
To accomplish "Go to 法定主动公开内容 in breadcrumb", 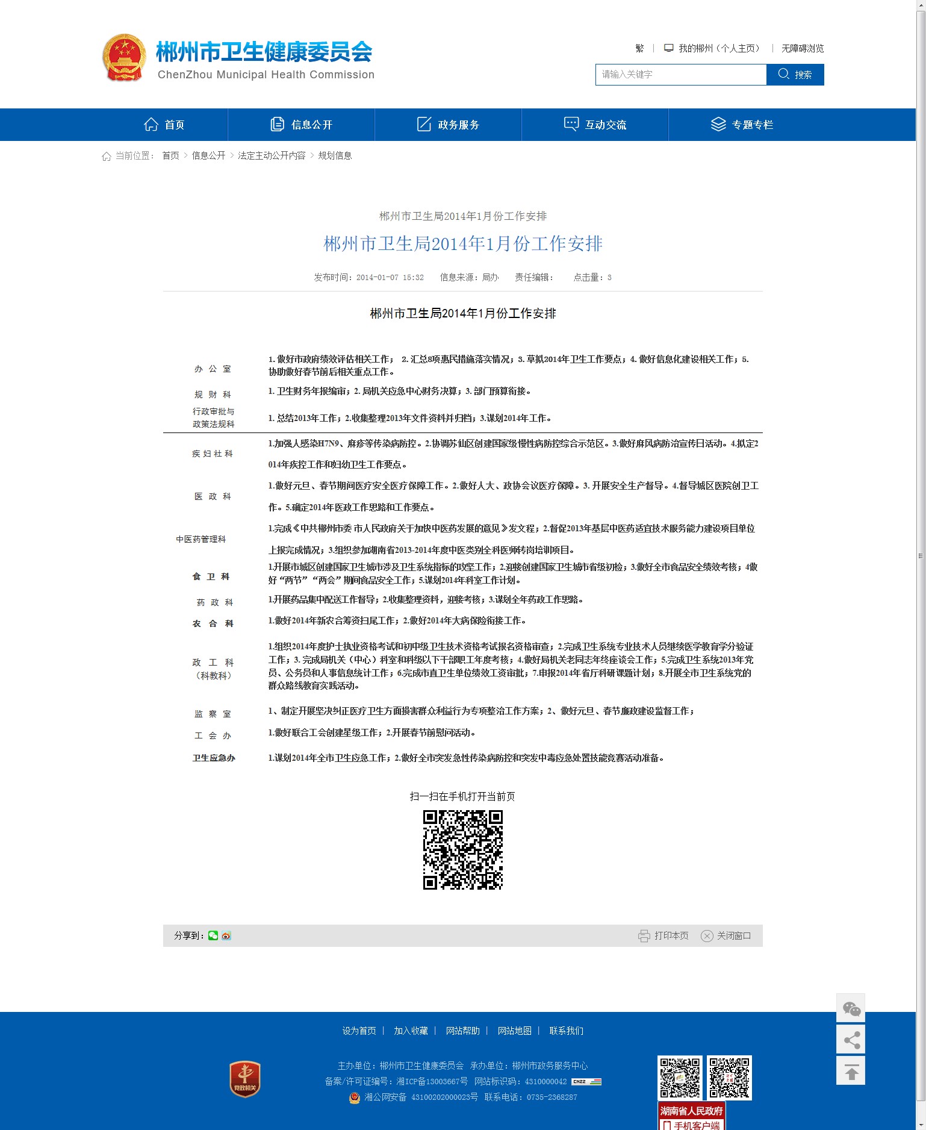I will point(272,155).
